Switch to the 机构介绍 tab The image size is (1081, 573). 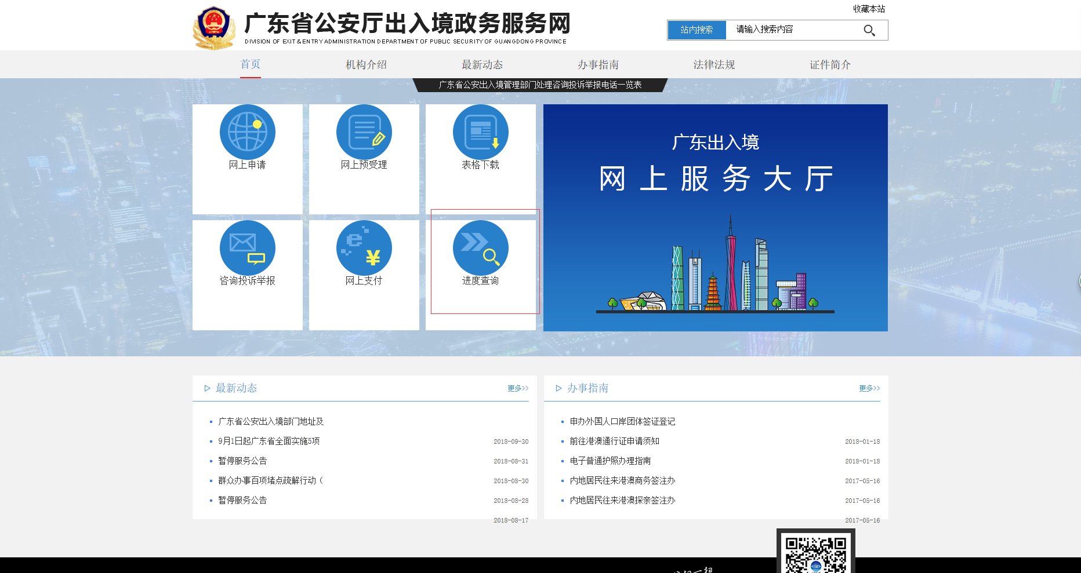(x=366, y=64)
